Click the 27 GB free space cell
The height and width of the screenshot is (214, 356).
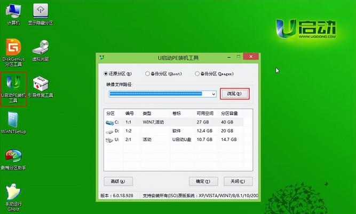click(203, 123)
